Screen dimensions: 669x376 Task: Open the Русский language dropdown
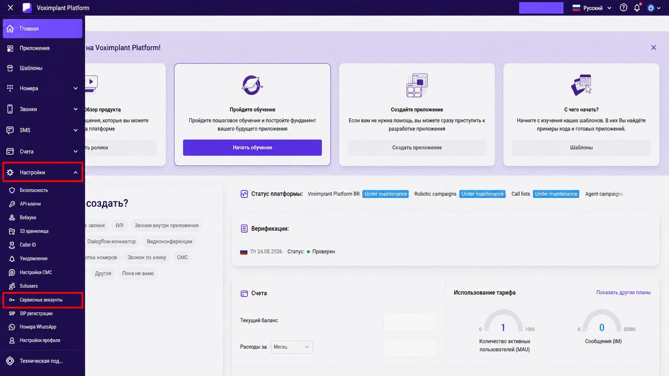click(x=592, y=8)
